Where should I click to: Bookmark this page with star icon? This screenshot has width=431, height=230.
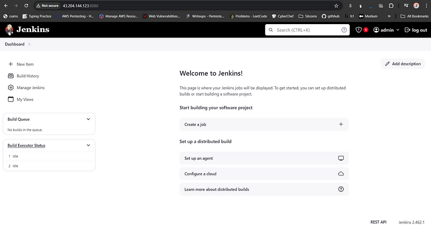click(x=336, y=6)
